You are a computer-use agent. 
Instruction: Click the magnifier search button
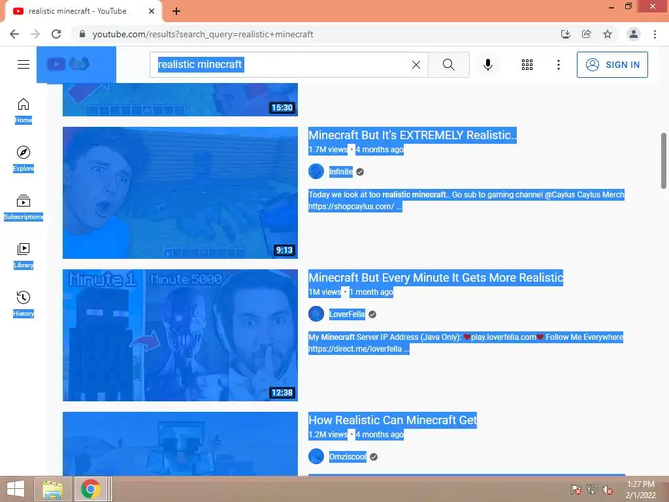pos(448,65)
